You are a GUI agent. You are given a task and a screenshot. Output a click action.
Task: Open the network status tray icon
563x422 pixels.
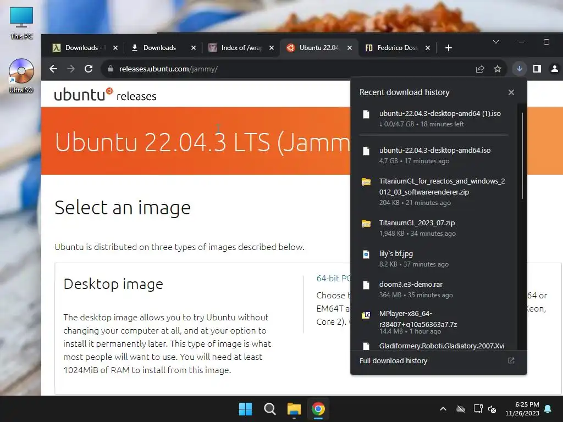[x=478, y=409]
